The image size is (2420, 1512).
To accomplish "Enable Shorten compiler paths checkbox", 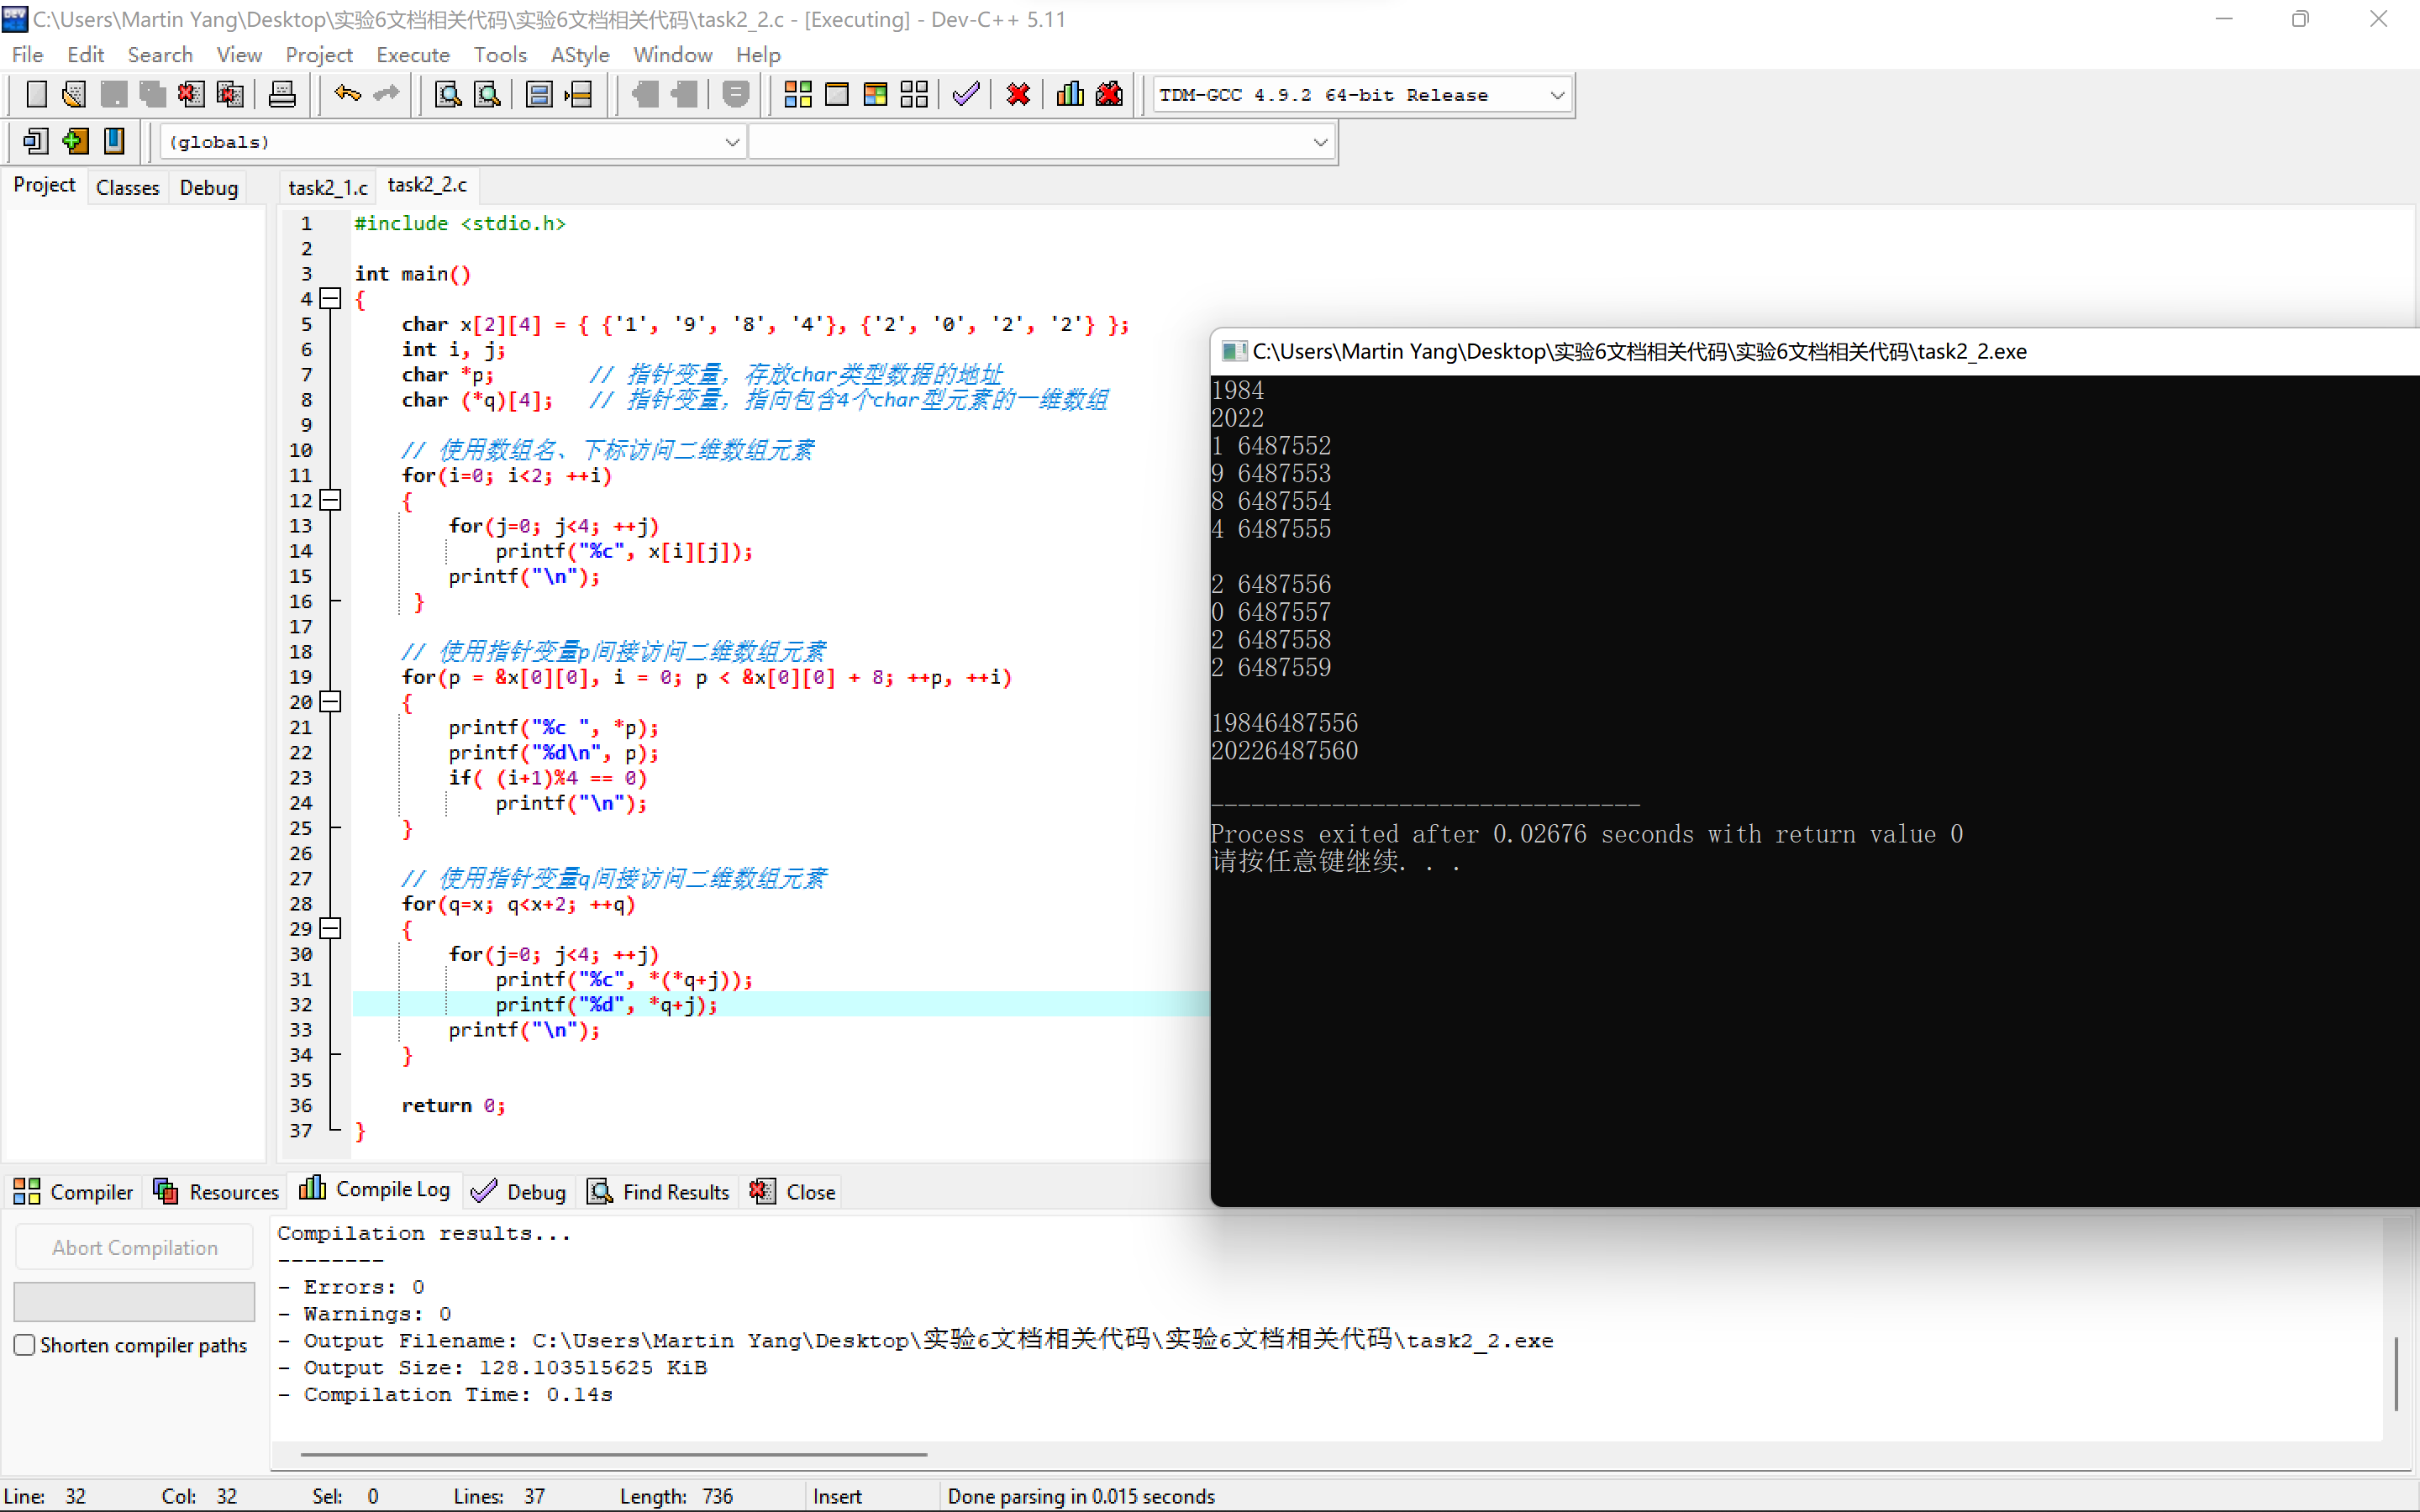I will pos(25,1345).
